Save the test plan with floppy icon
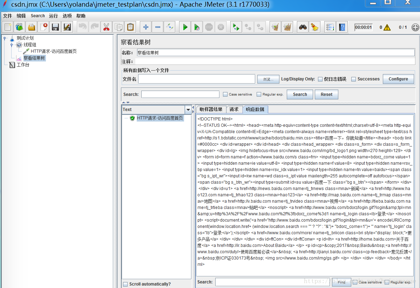 click(x=55, y=27)
